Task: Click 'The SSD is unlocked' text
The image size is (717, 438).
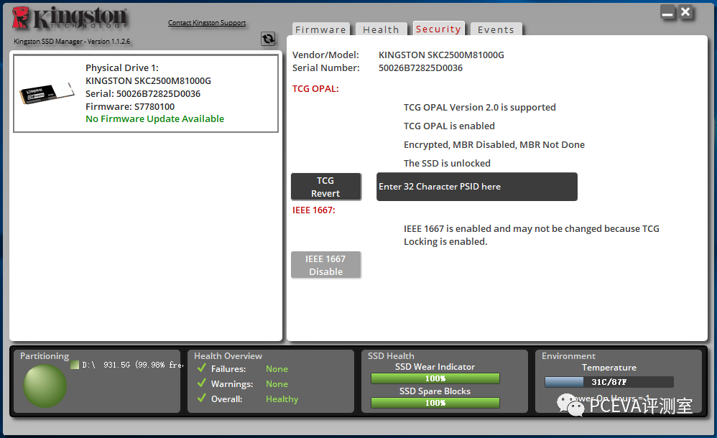Action: 447,163
